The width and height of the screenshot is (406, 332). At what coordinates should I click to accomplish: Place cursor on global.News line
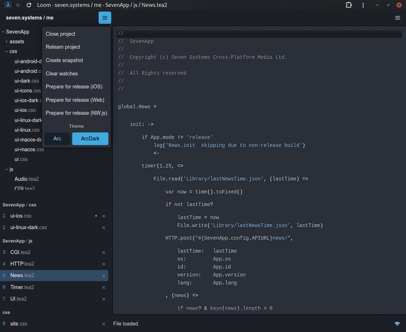pyautogui.click(x=137, y=107)
